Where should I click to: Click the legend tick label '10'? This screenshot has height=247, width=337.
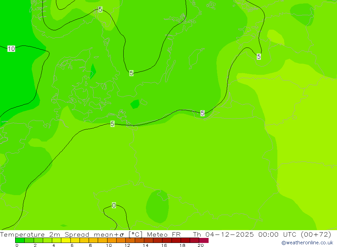point(109,245)
